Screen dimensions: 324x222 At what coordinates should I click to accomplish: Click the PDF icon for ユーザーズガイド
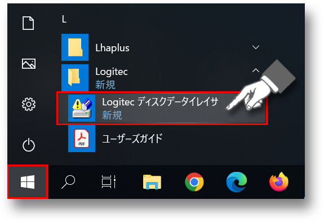pos(82,139)
